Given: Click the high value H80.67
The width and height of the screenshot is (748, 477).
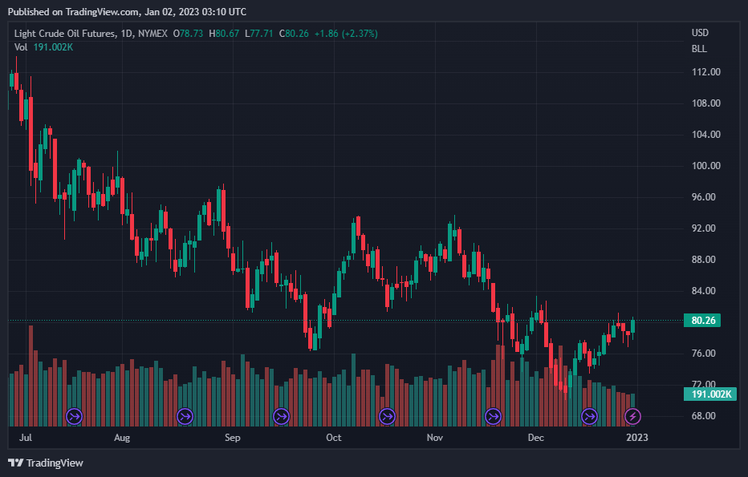Looking at the screenshot, I should click(x=224, y=34).
